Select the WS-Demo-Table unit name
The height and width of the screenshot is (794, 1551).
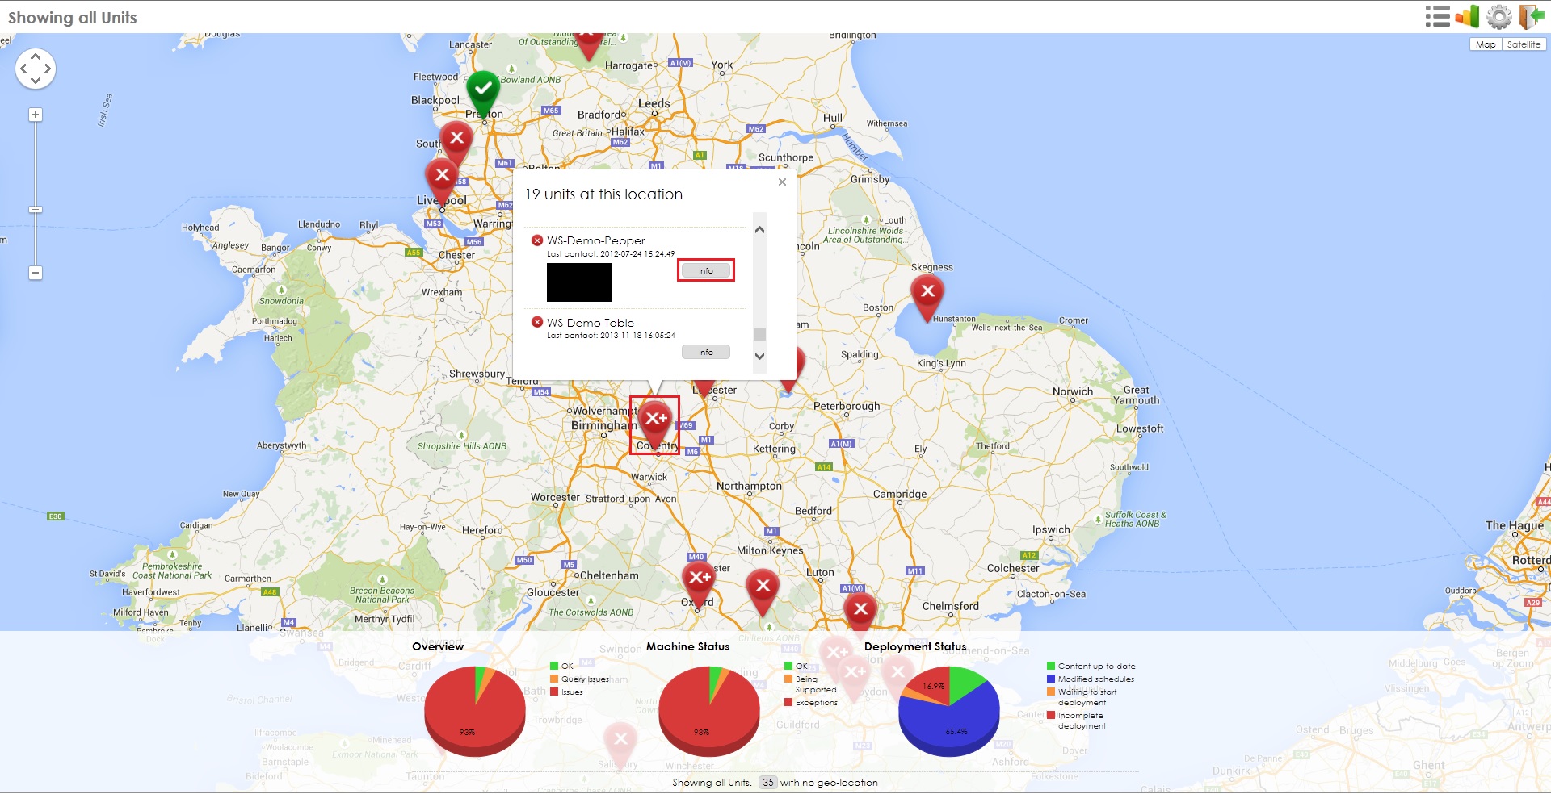point(591,323)
